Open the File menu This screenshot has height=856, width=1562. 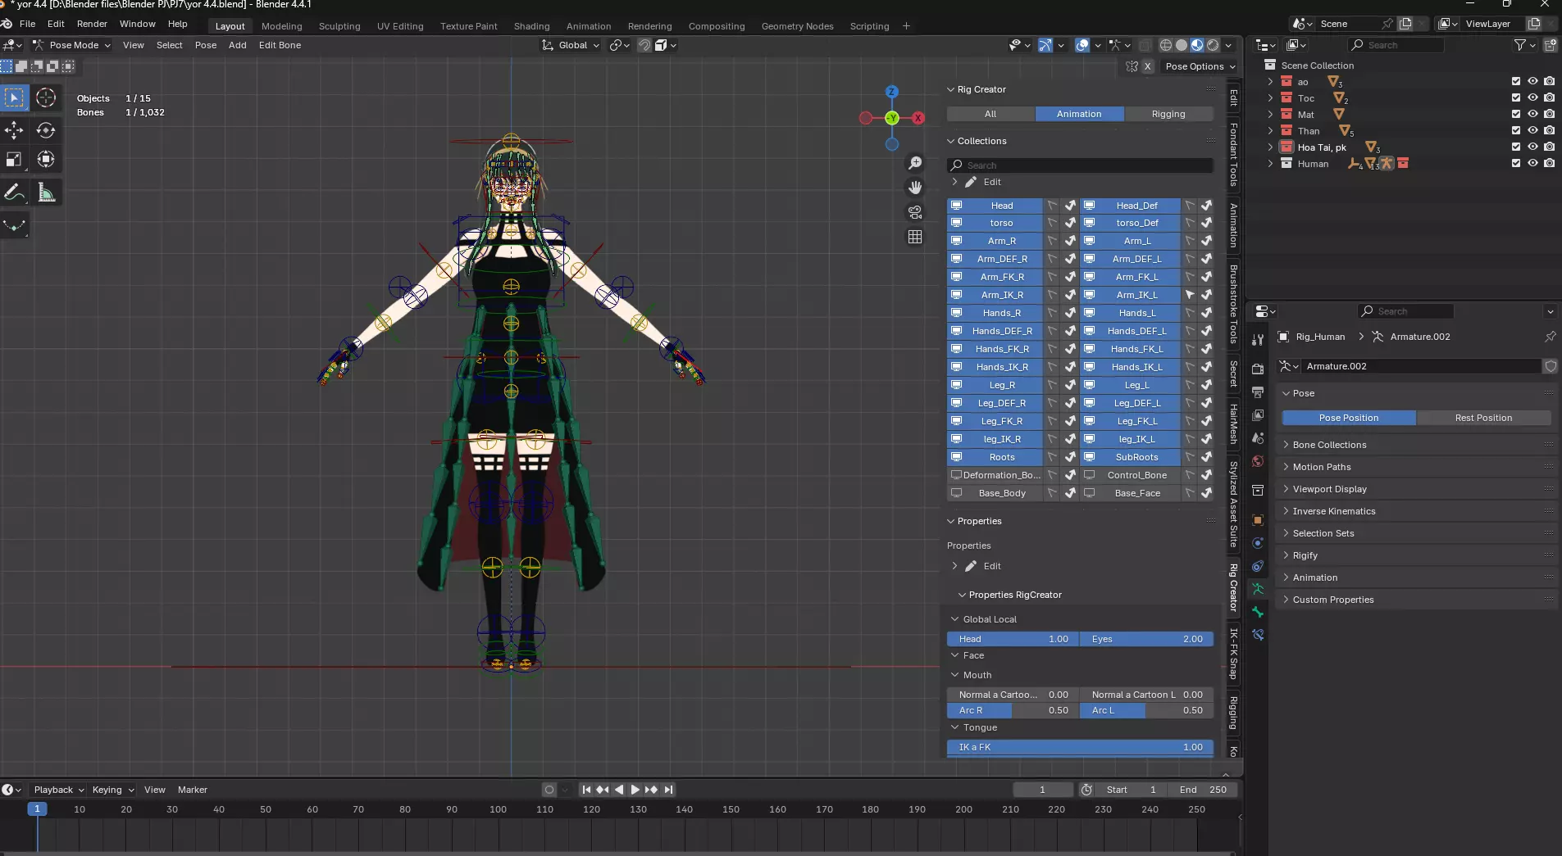(x=27, y=24)
